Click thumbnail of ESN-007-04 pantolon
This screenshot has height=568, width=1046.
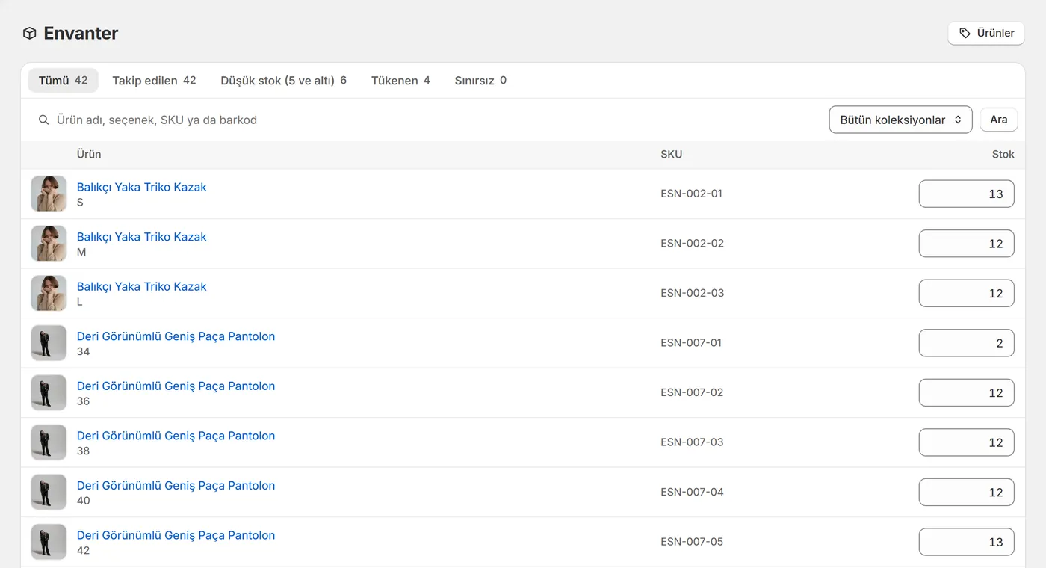tap(49, 492)
